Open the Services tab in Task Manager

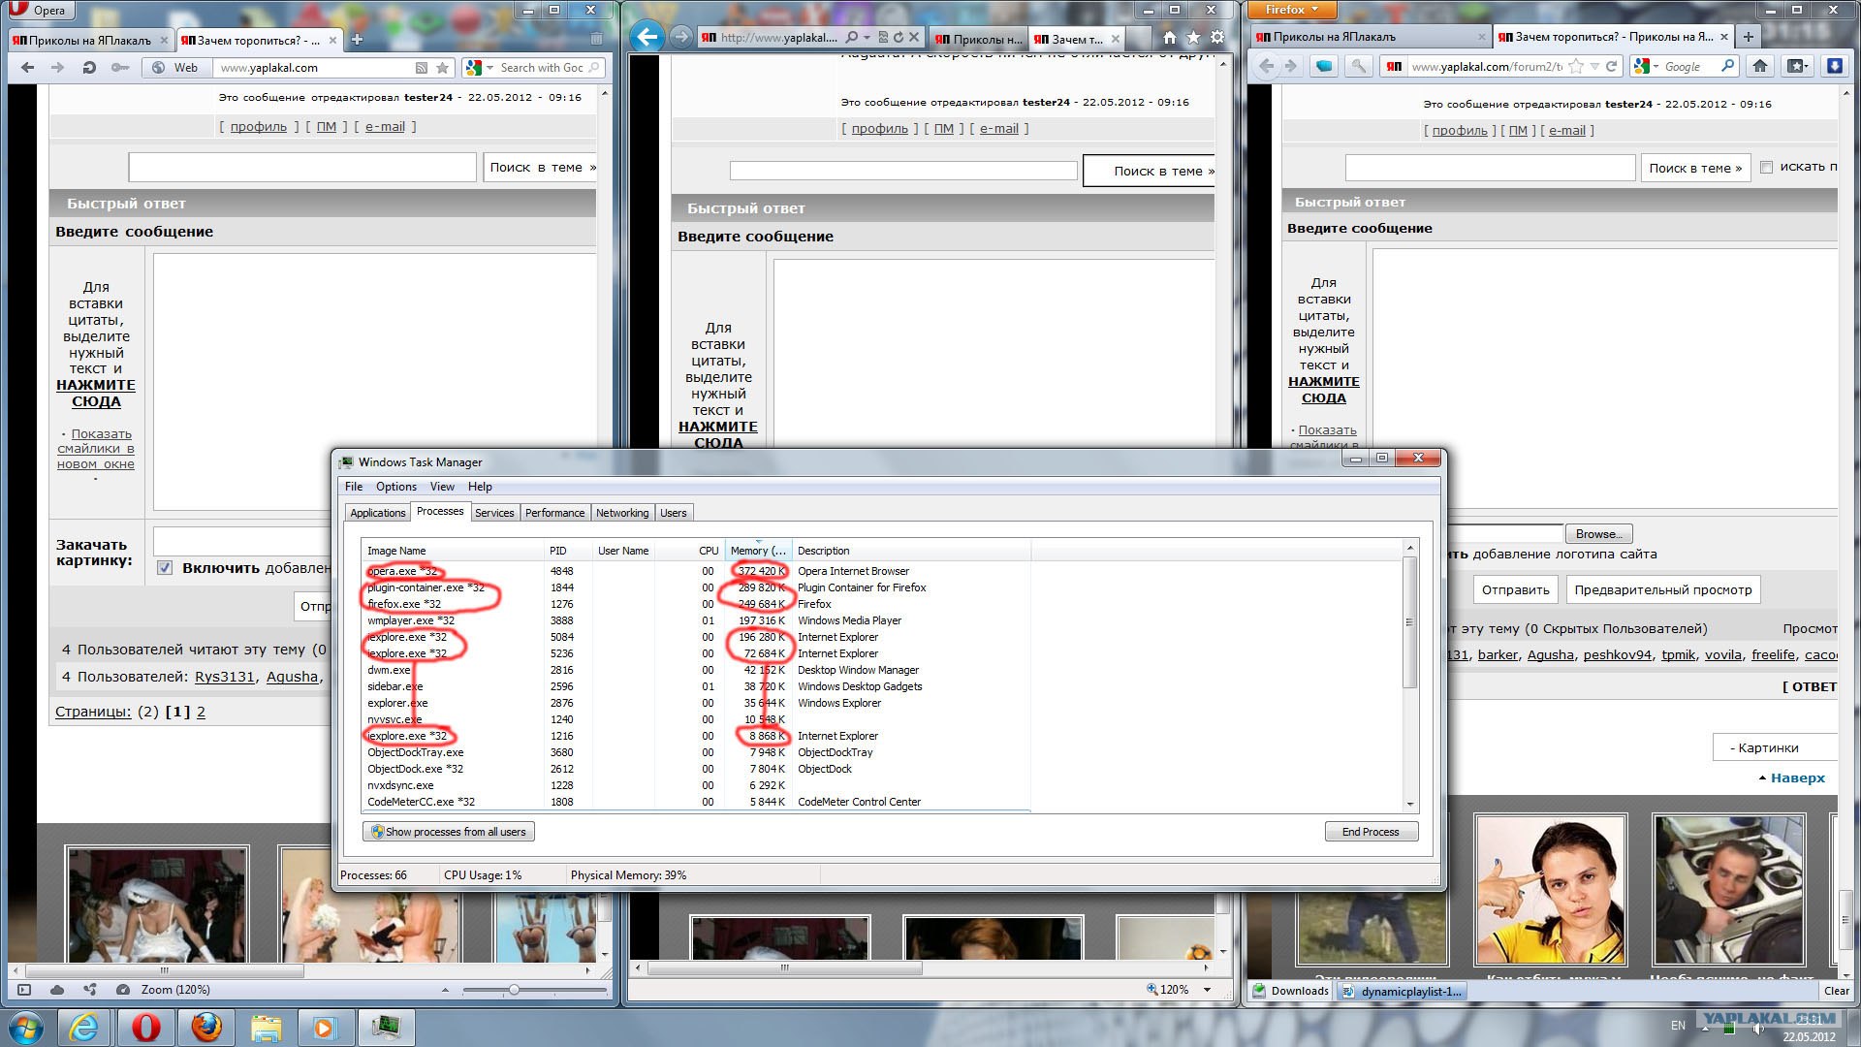(494, 513)
